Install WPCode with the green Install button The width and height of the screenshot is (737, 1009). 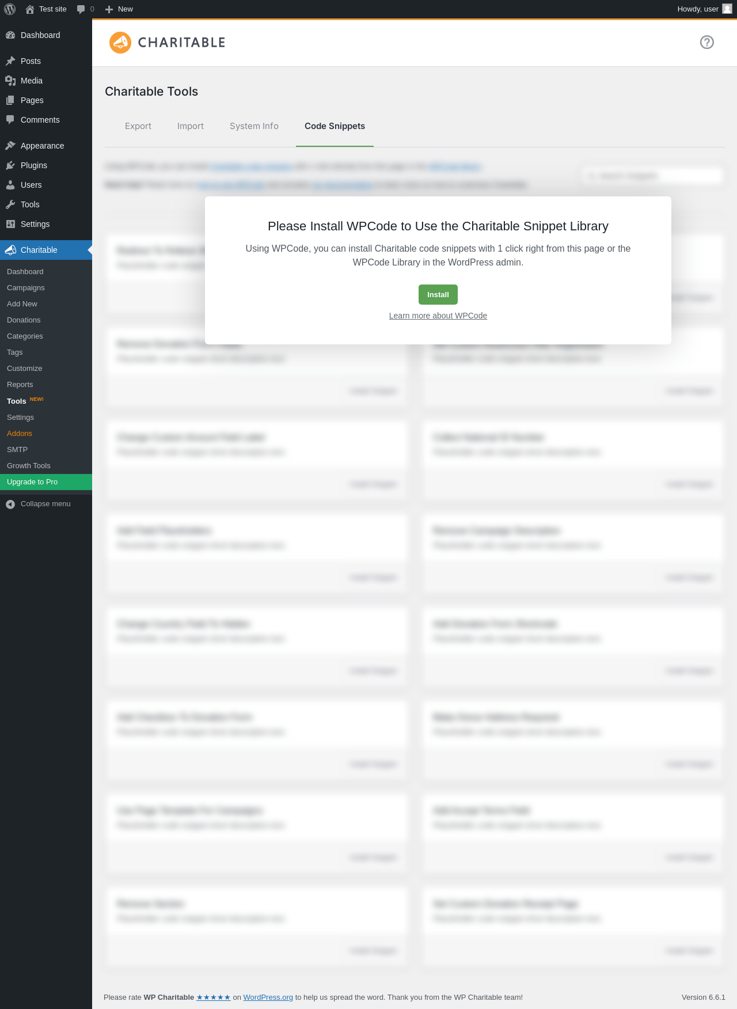pos(438,294)
